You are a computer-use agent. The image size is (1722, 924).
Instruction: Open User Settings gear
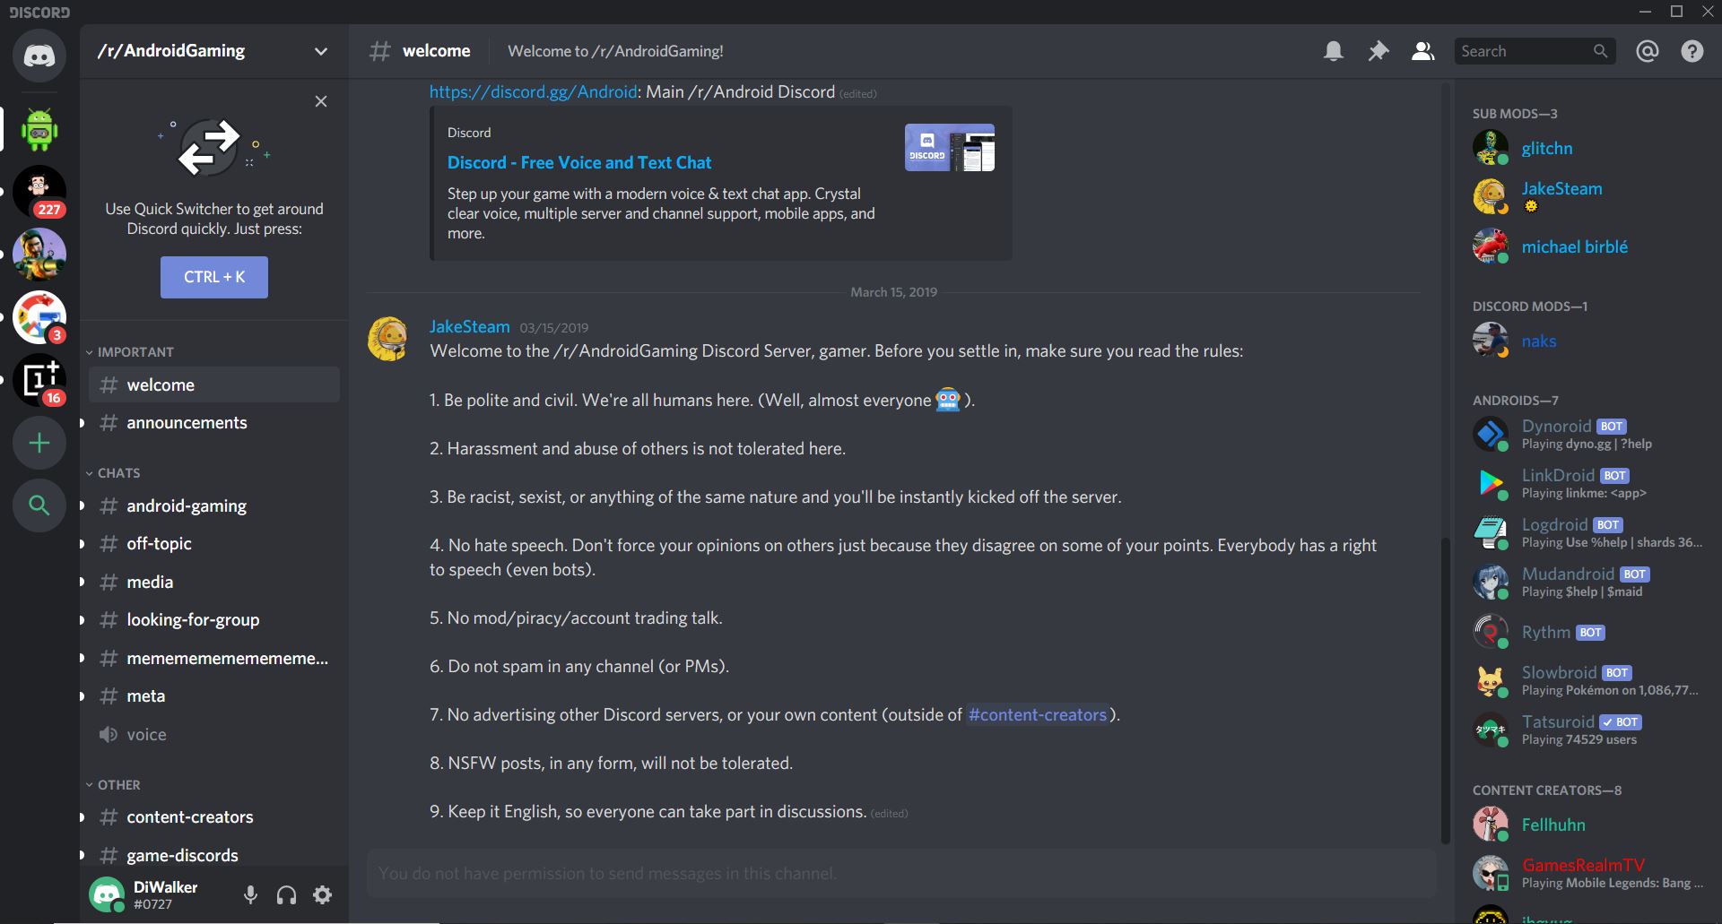point(323,894)
